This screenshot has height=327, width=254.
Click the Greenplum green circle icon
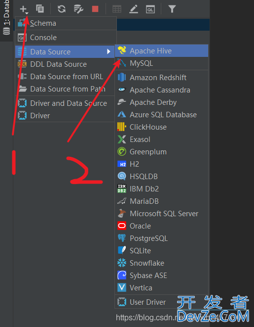122,151
